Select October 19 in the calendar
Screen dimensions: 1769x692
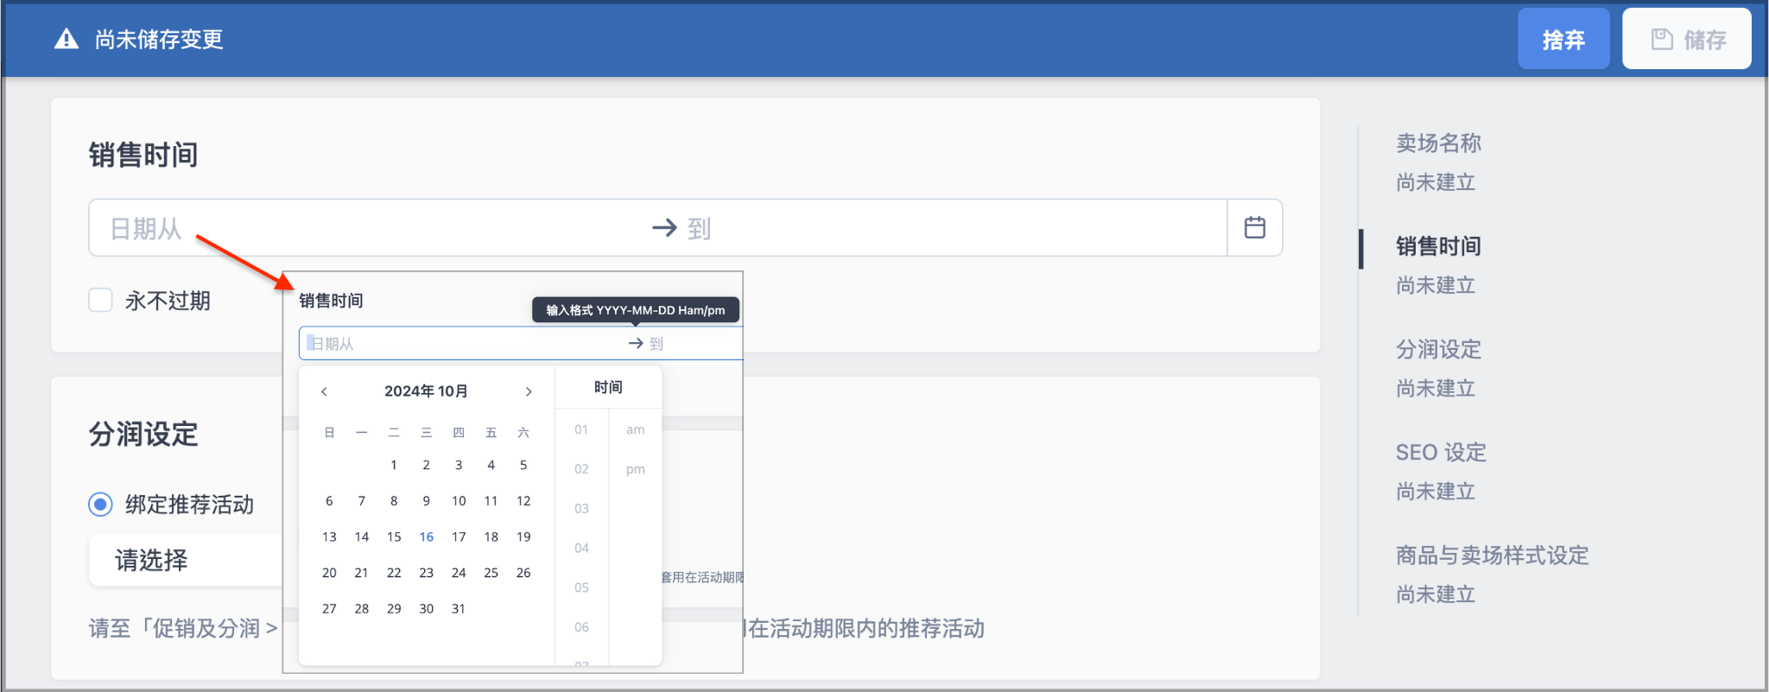523,536
